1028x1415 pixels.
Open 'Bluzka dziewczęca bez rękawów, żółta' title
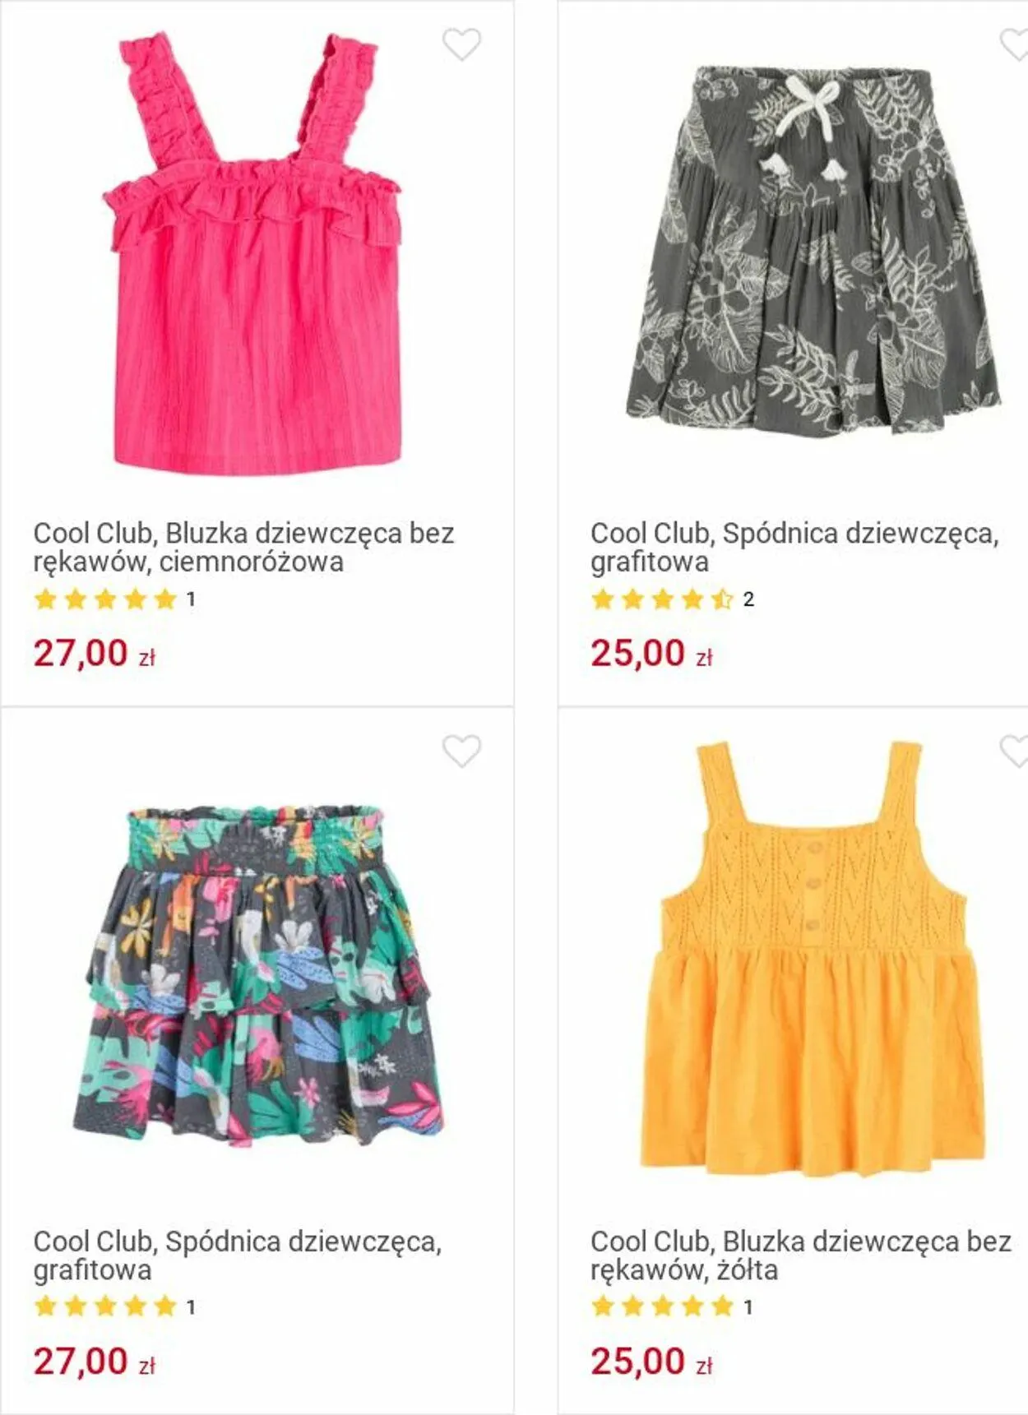[800, 1255]
